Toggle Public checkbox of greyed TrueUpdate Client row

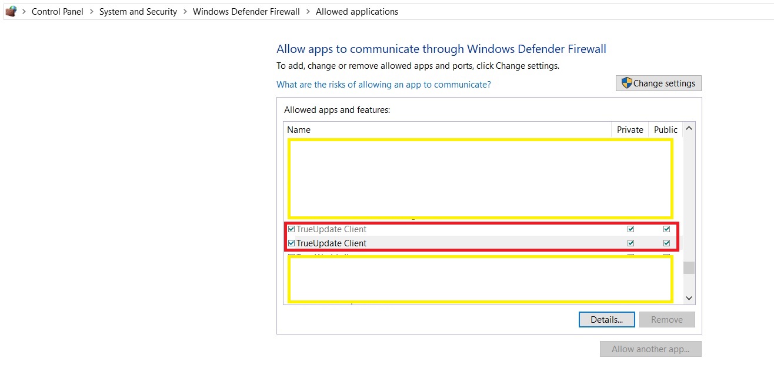pyautogui.click(x=666, y=229)
